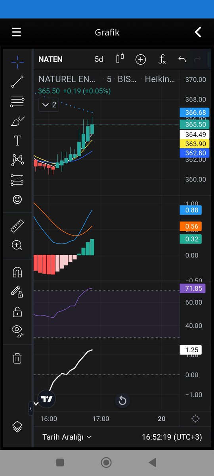Screen dimensions: 214x476
Task: Select the trend line drawing tool
Action: (17, 81)
